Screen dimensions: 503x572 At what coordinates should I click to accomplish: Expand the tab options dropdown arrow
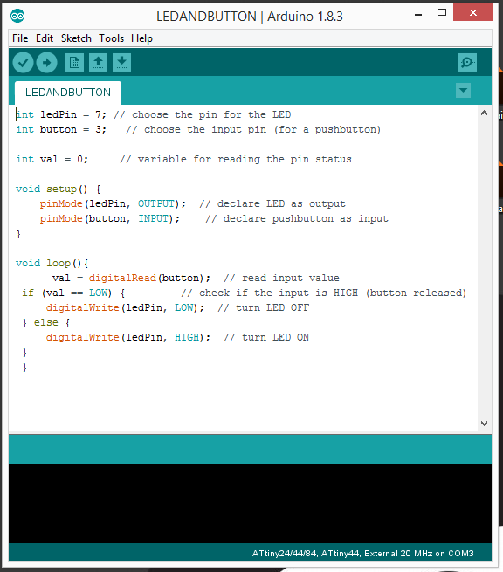463,91
